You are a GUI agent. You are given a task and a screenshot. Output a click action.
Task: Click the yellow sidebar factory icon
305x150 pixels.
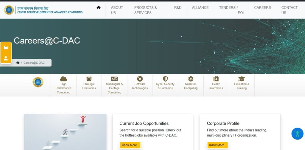pos(6,47)
